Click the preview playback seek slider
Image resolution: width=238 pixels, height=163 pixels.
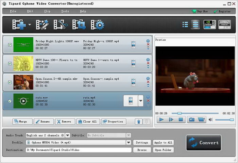coord(195,113)
